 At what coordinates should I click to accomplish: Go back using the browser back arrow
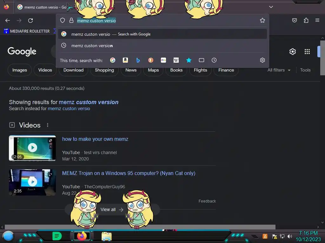point(8,21)
